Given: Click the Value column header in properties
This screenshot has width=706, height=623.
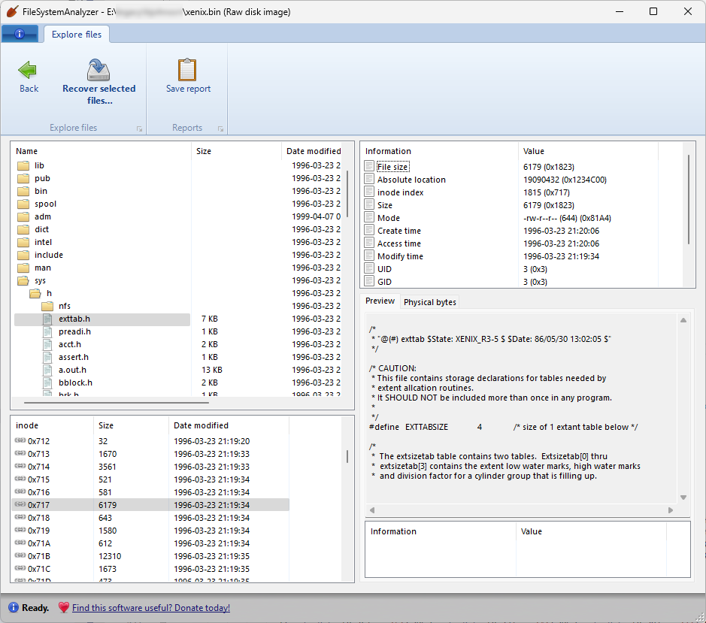Looking at the screenshot, I should [588, 151].
